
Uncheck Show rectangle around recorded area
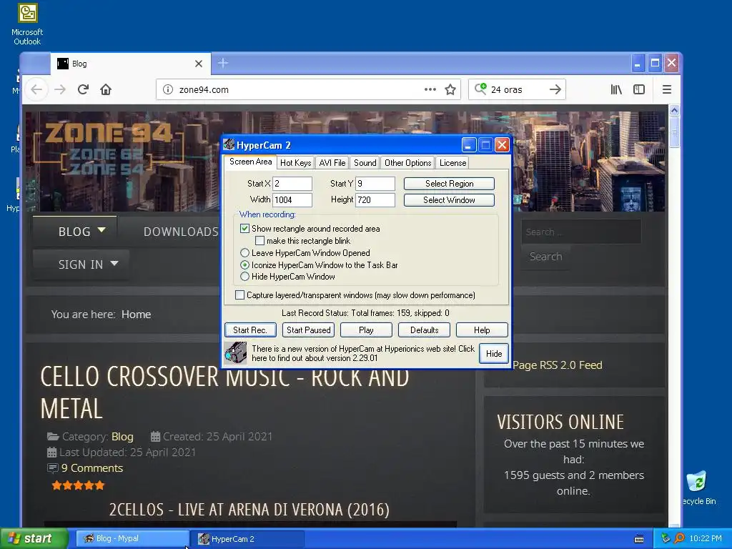pyautogui.click(x=244, y=228)
